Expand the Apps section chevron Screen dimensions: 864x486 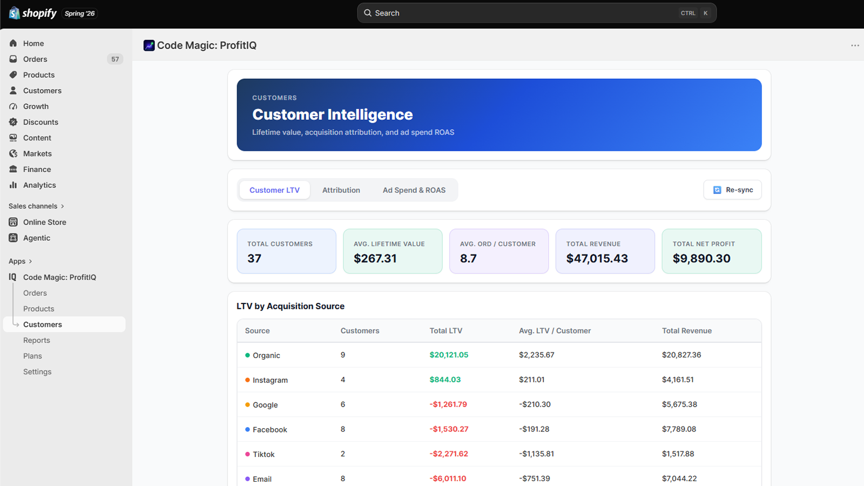(x=30, y=261)
